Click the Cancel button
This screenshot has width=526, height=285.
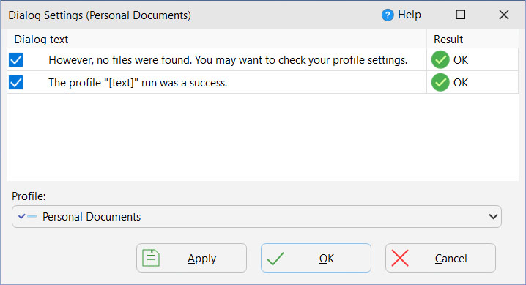440,258
